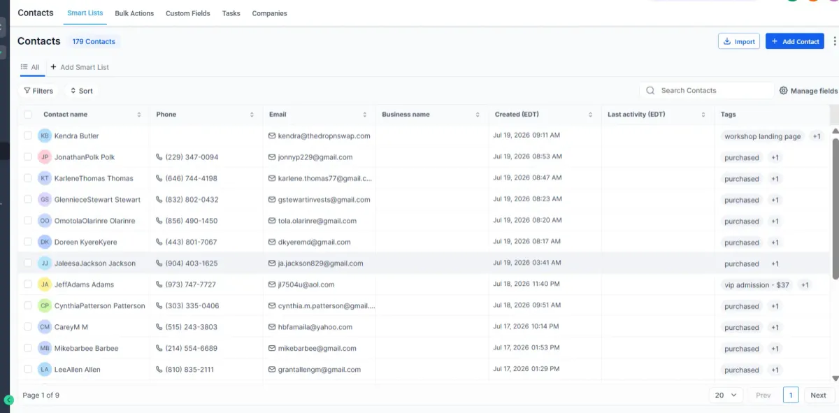Screen dimensions: 839x413
Task: Click the CP avatar for CynthiaPatterson Patterson
Action: pyautogui.click(x=45, y=305)
